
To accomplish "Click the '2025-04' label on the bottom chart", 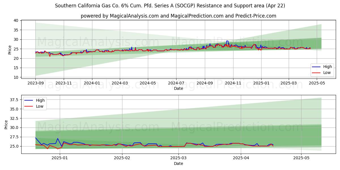I will coord(241,158).
